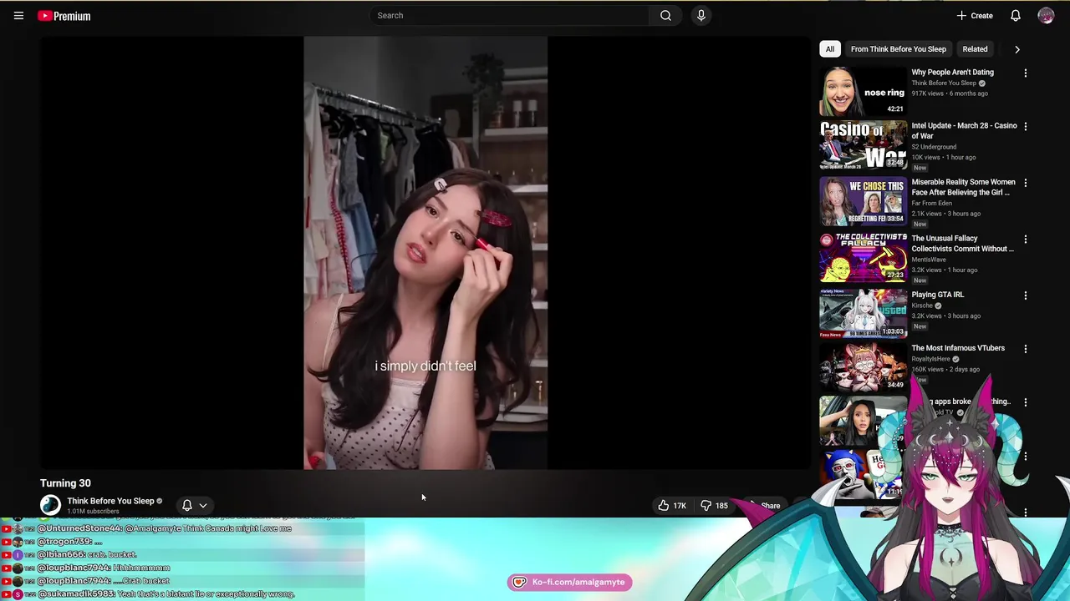Toggle channel notification bell beside subscribe
Viewport: 1070px width, 601px height.
point(187,505)
